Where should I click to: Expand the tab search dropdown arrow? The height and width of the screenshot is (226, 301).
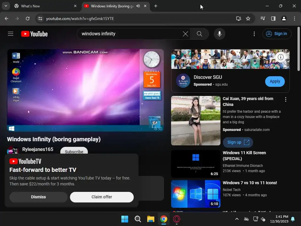(x=6, y=6)
